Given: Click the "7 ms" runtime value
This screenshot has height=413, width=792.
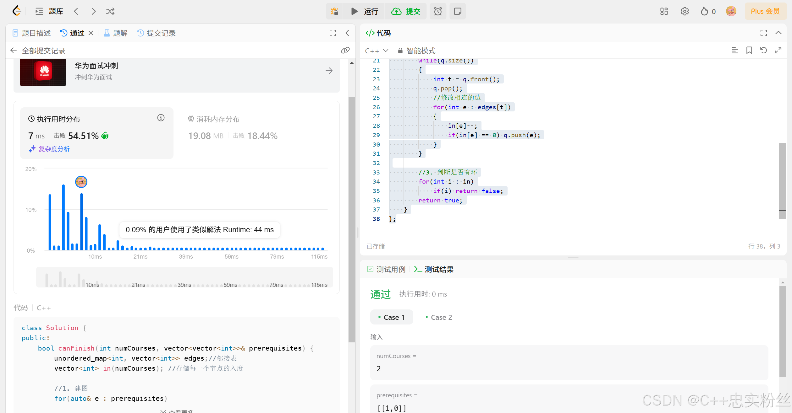Looking at the screenshot, I should point(36,136).
